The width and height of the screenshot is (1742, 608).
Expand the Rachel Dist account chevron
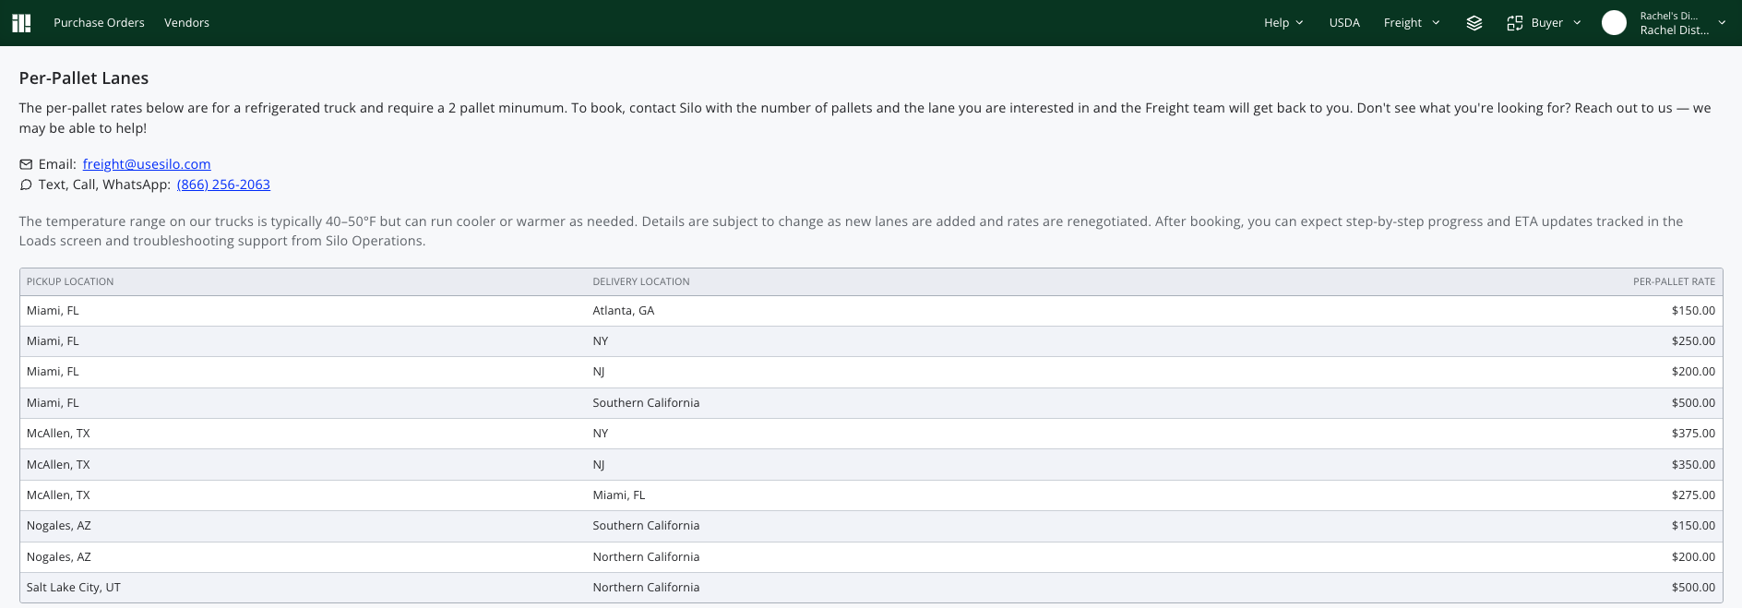click(1722, 23)
